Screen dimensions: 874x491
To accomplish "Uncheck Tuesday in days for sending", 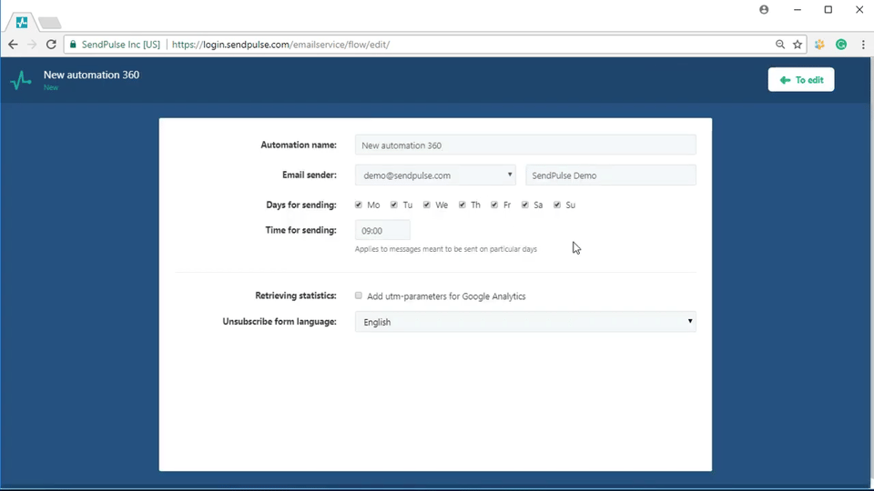I will (393, 205).
